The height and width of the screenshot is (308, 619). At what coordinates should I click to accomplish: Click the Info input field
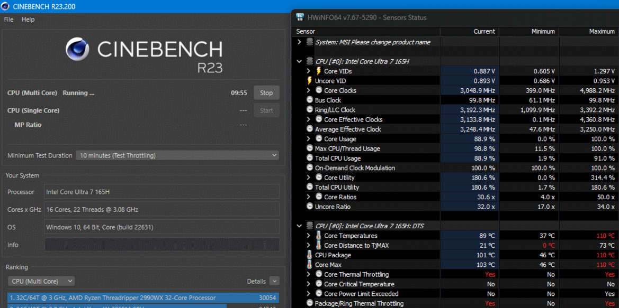162,245
